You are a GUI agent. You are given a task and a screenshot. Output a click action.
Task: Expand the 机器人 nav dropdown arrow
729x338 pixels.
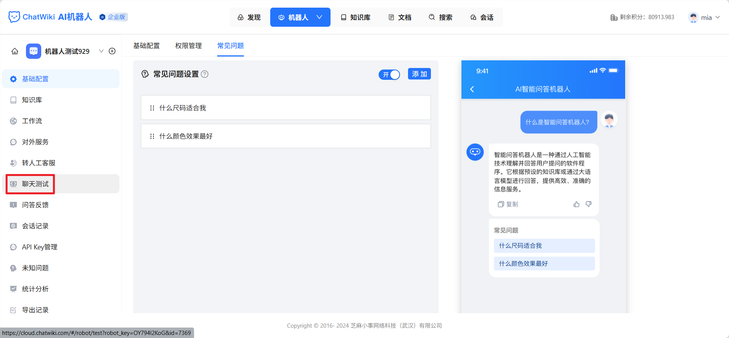319,17
